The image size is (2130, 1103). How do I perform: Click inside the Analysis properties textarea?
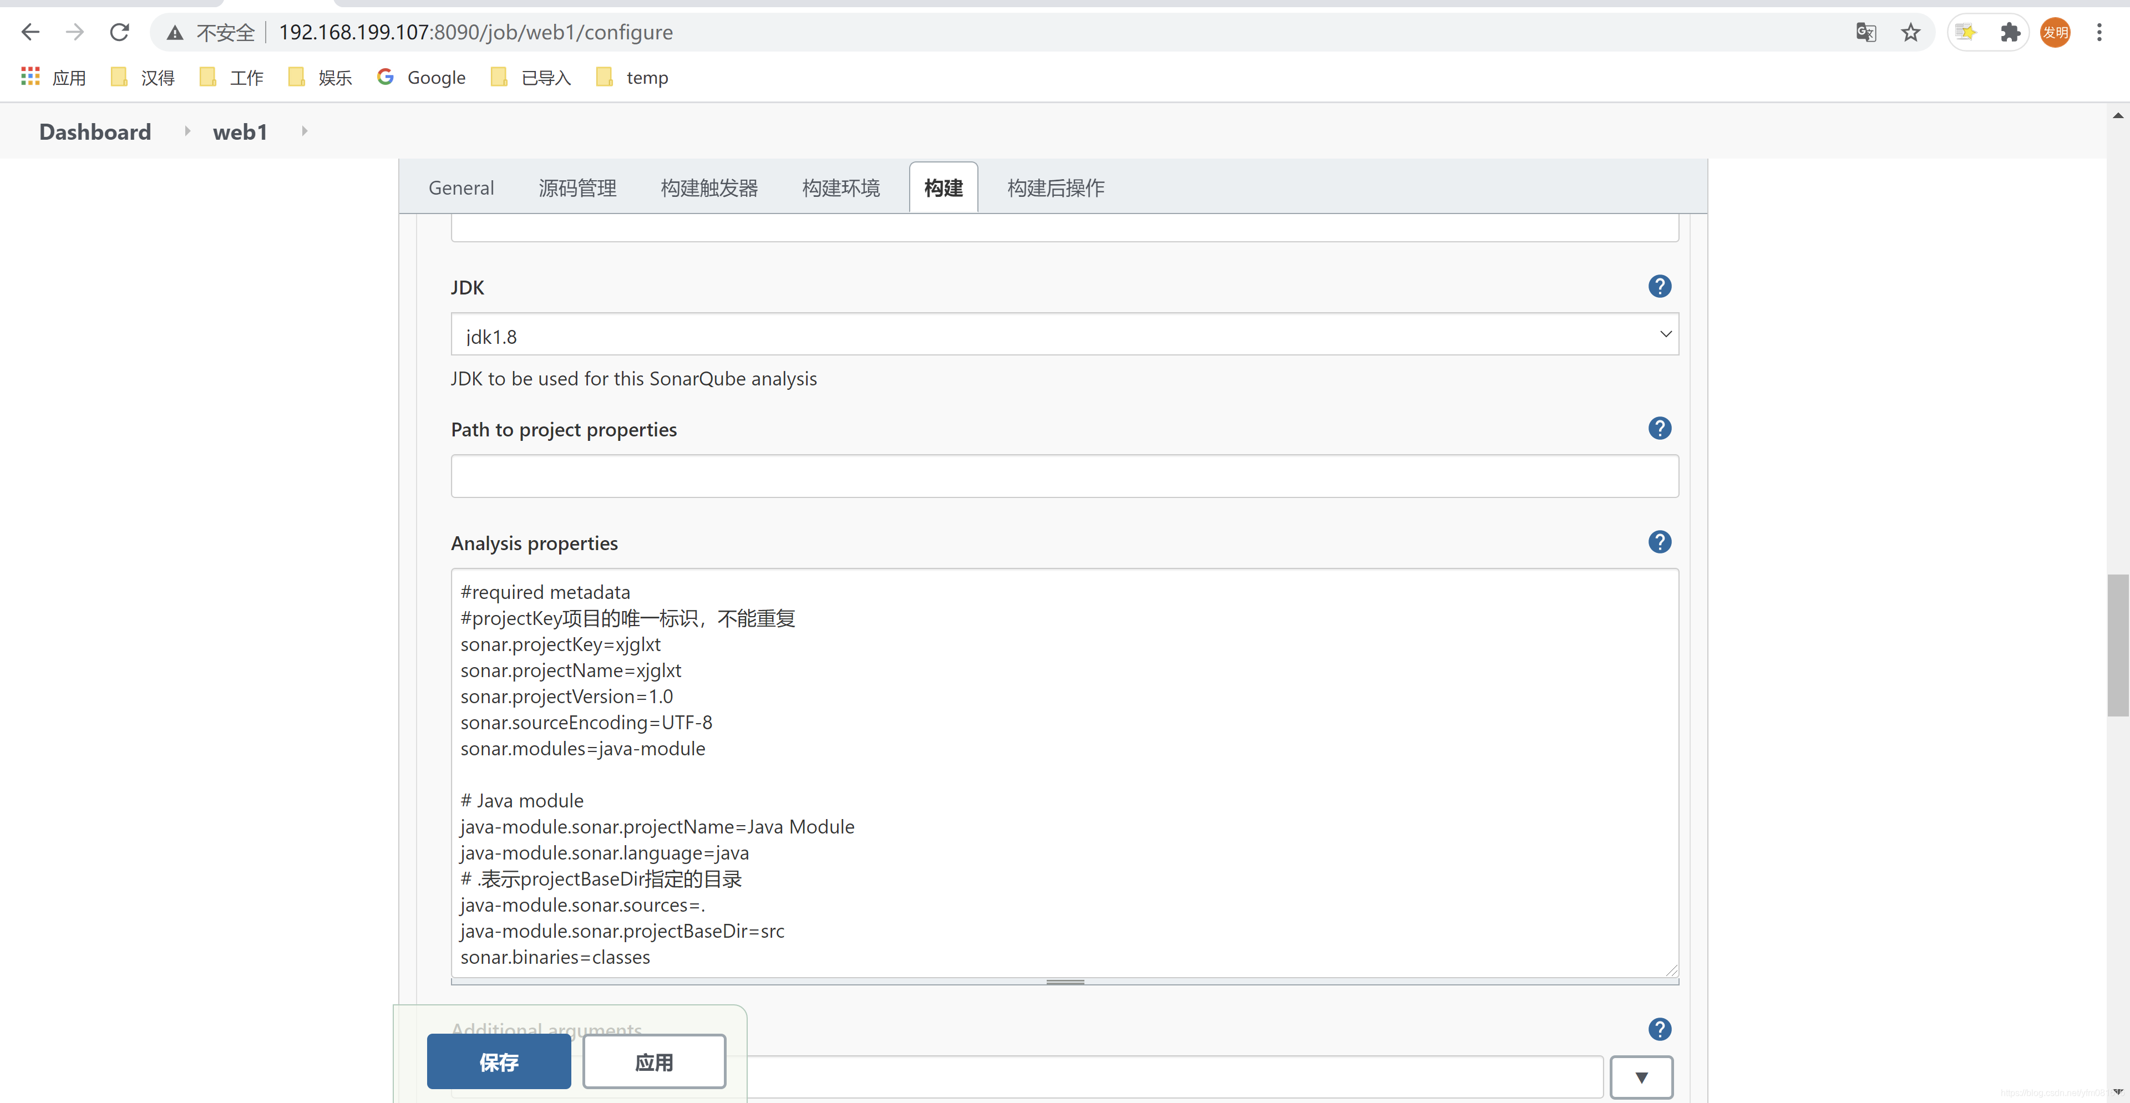click(1064, 772)
